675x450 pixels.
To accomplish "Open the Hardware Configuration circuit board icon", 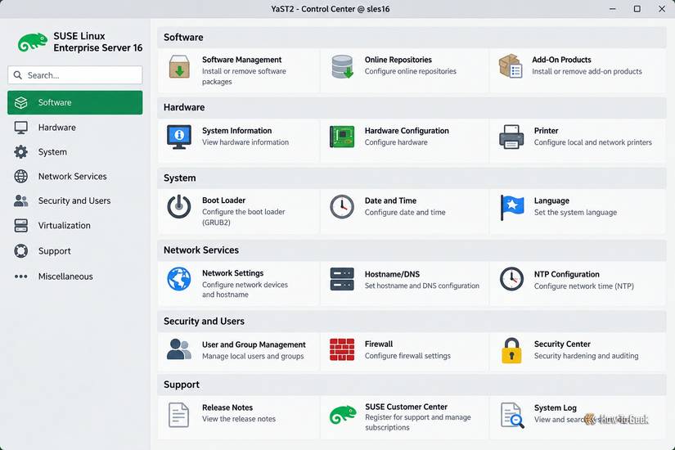I will [342, 137].
